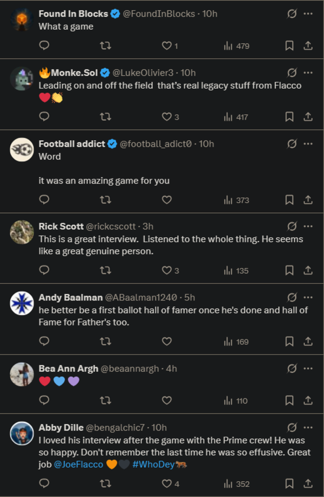Viewport: 324px width, 497px height.
Task: Open Andy Baalman's profile avatar
Action: [22, 303]
